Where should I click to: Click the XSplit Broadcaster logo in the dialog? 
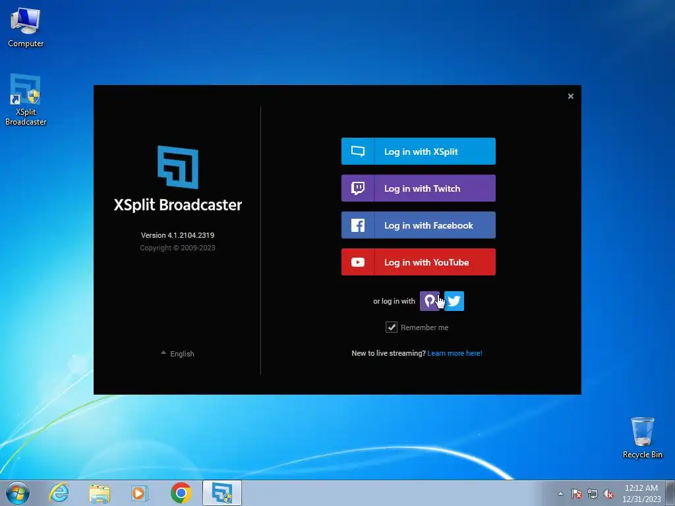pyautogui.click(x=178, y=167)
